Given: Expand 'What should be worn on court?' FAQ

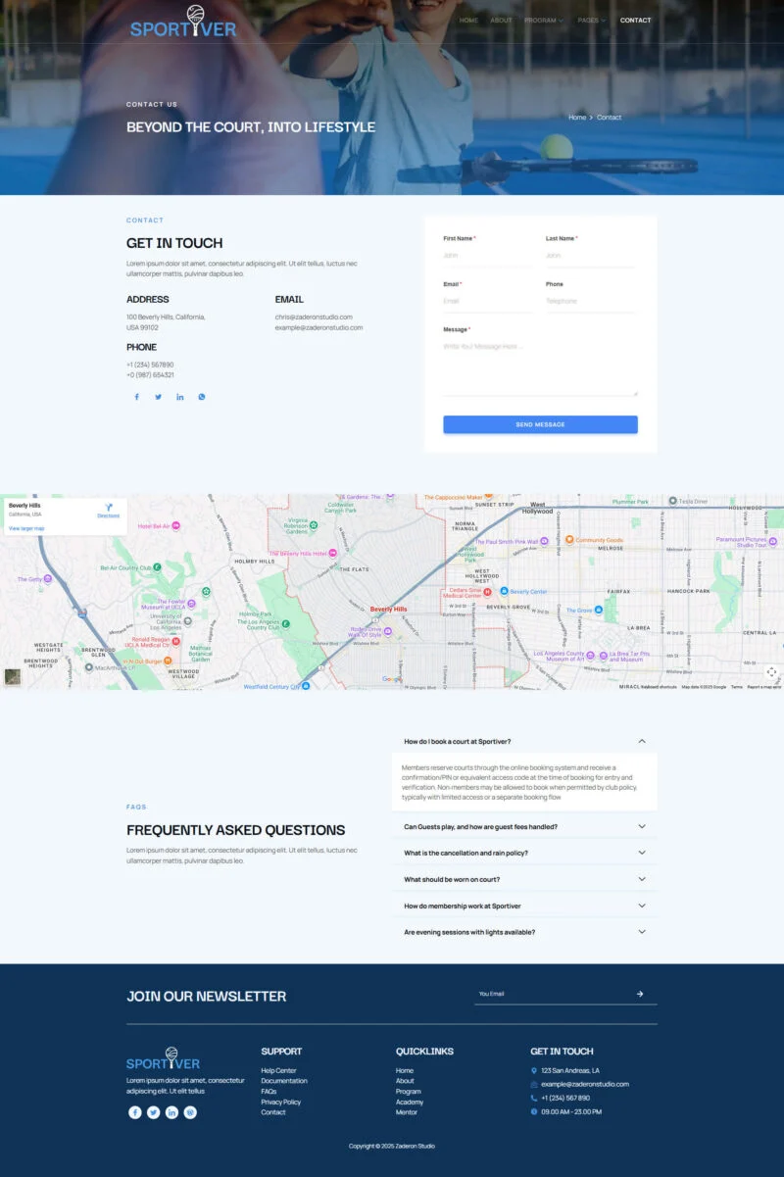Looking at the screenshot, I should pos(524,879).
